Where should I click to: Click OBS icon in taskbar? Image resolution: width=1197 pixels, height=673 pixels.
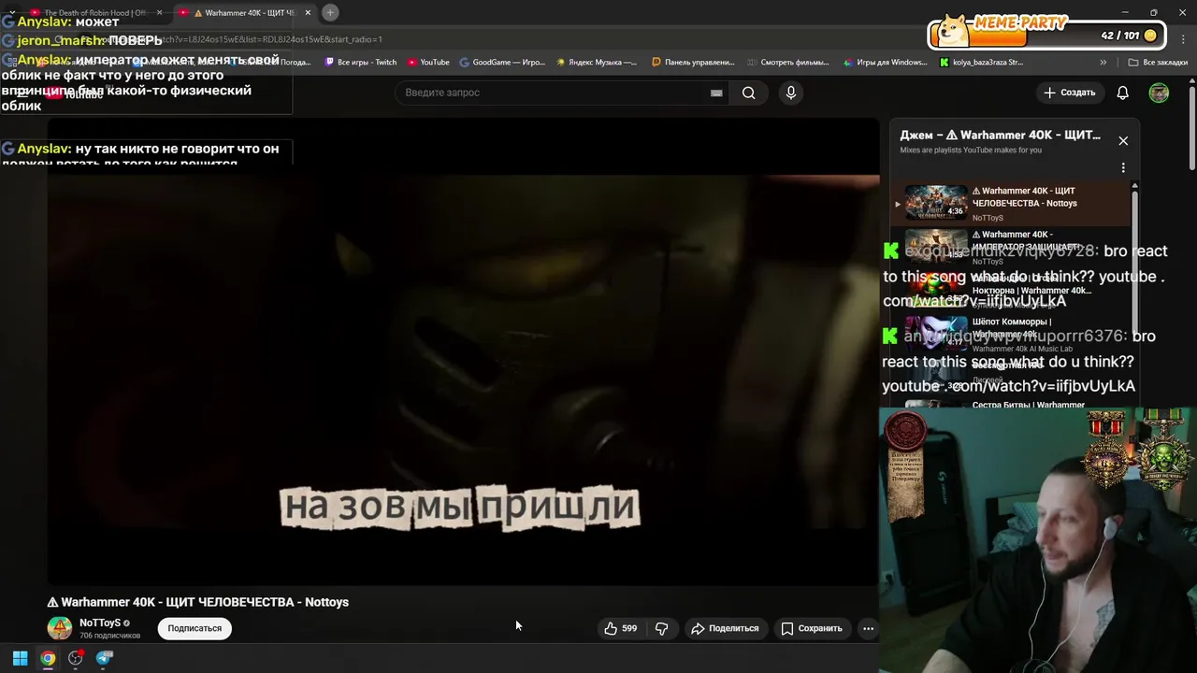(x=76, y=658)
